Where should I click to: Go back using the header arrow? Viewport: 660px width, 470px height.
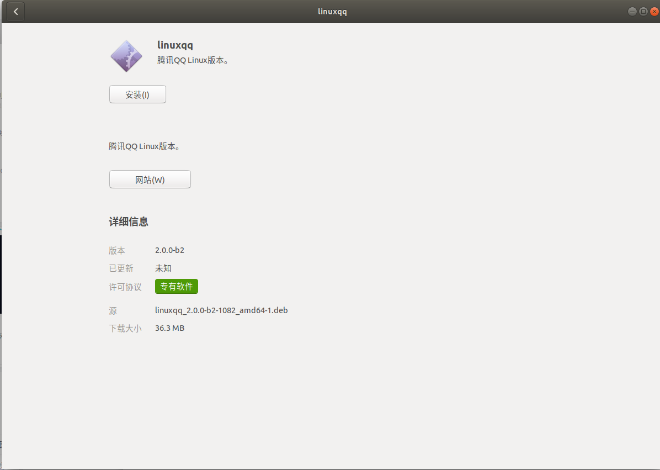[x=15, y=12]
